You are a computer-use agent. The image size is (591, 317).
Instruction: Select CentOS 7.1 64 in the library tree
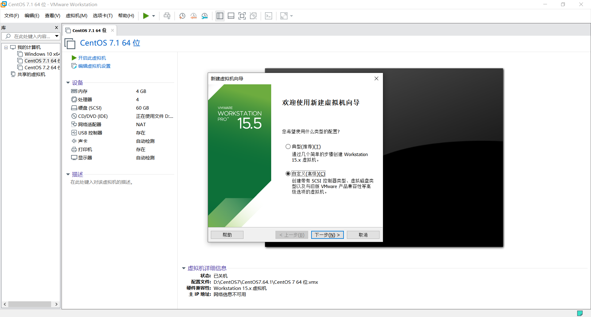tap(39, 61)
